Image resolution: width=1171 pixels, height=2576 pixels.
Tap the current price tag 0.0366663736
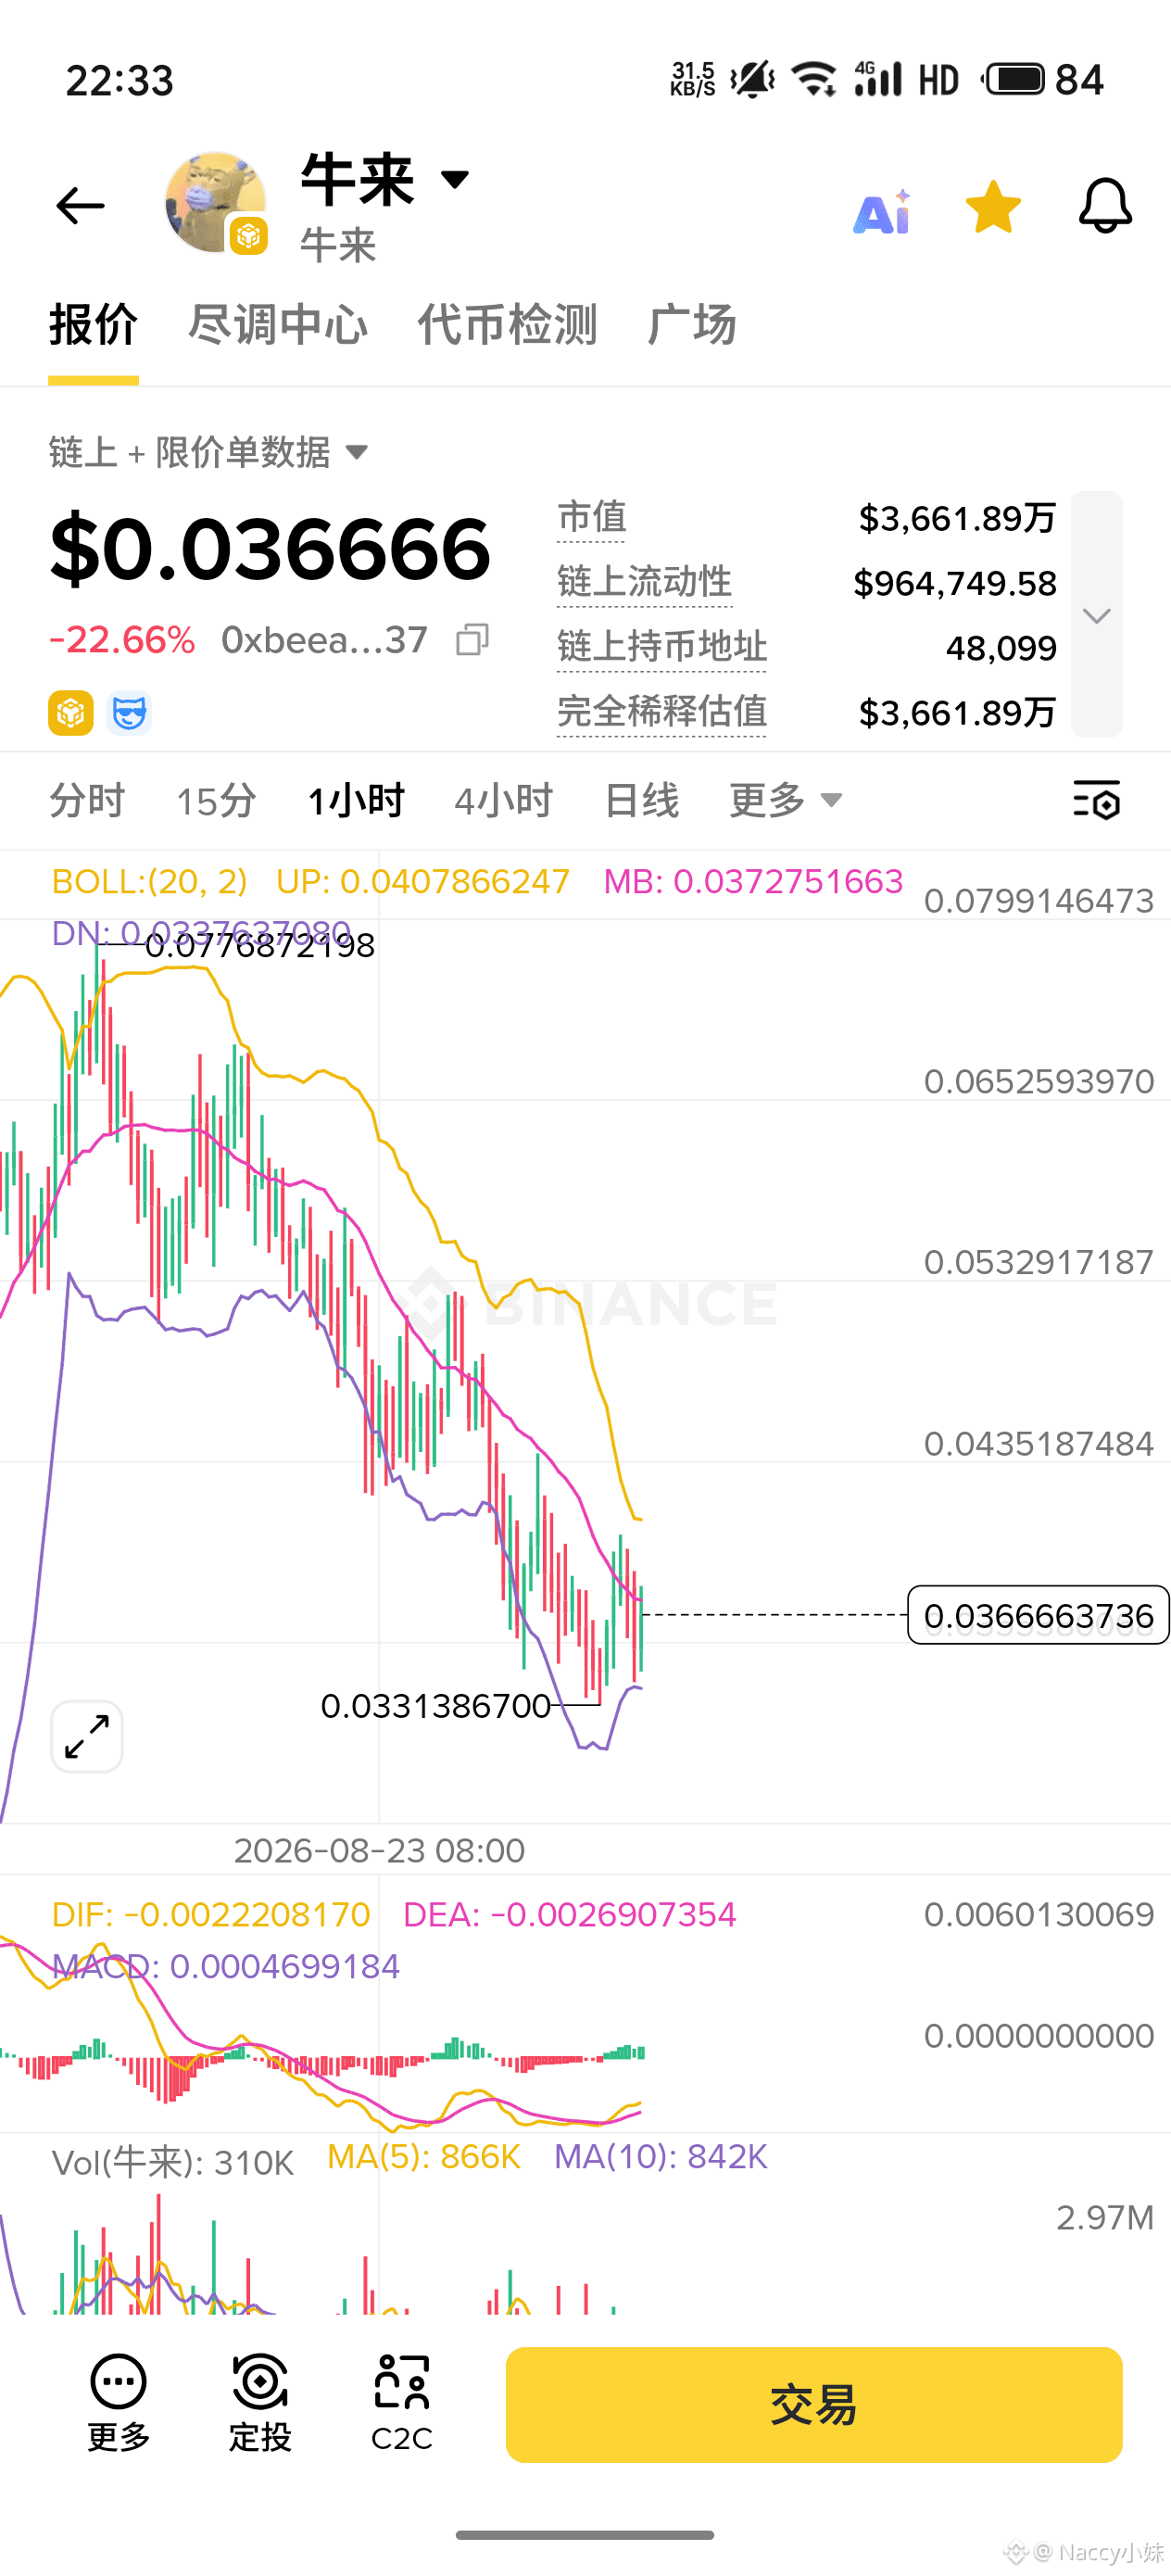point(1038,1615)
